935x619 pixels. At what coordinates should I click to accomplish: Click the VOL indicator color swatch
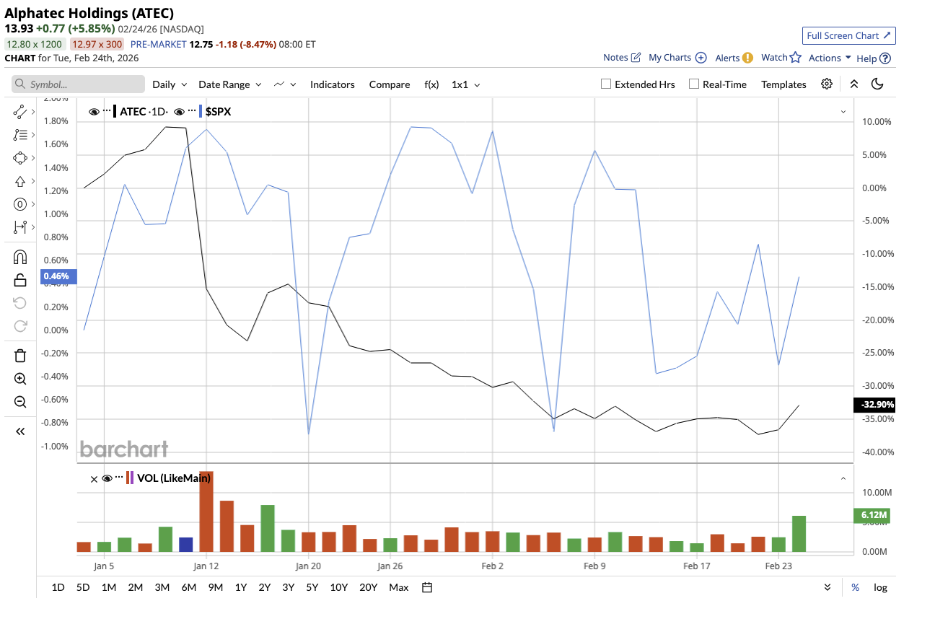tap(130, 478)
